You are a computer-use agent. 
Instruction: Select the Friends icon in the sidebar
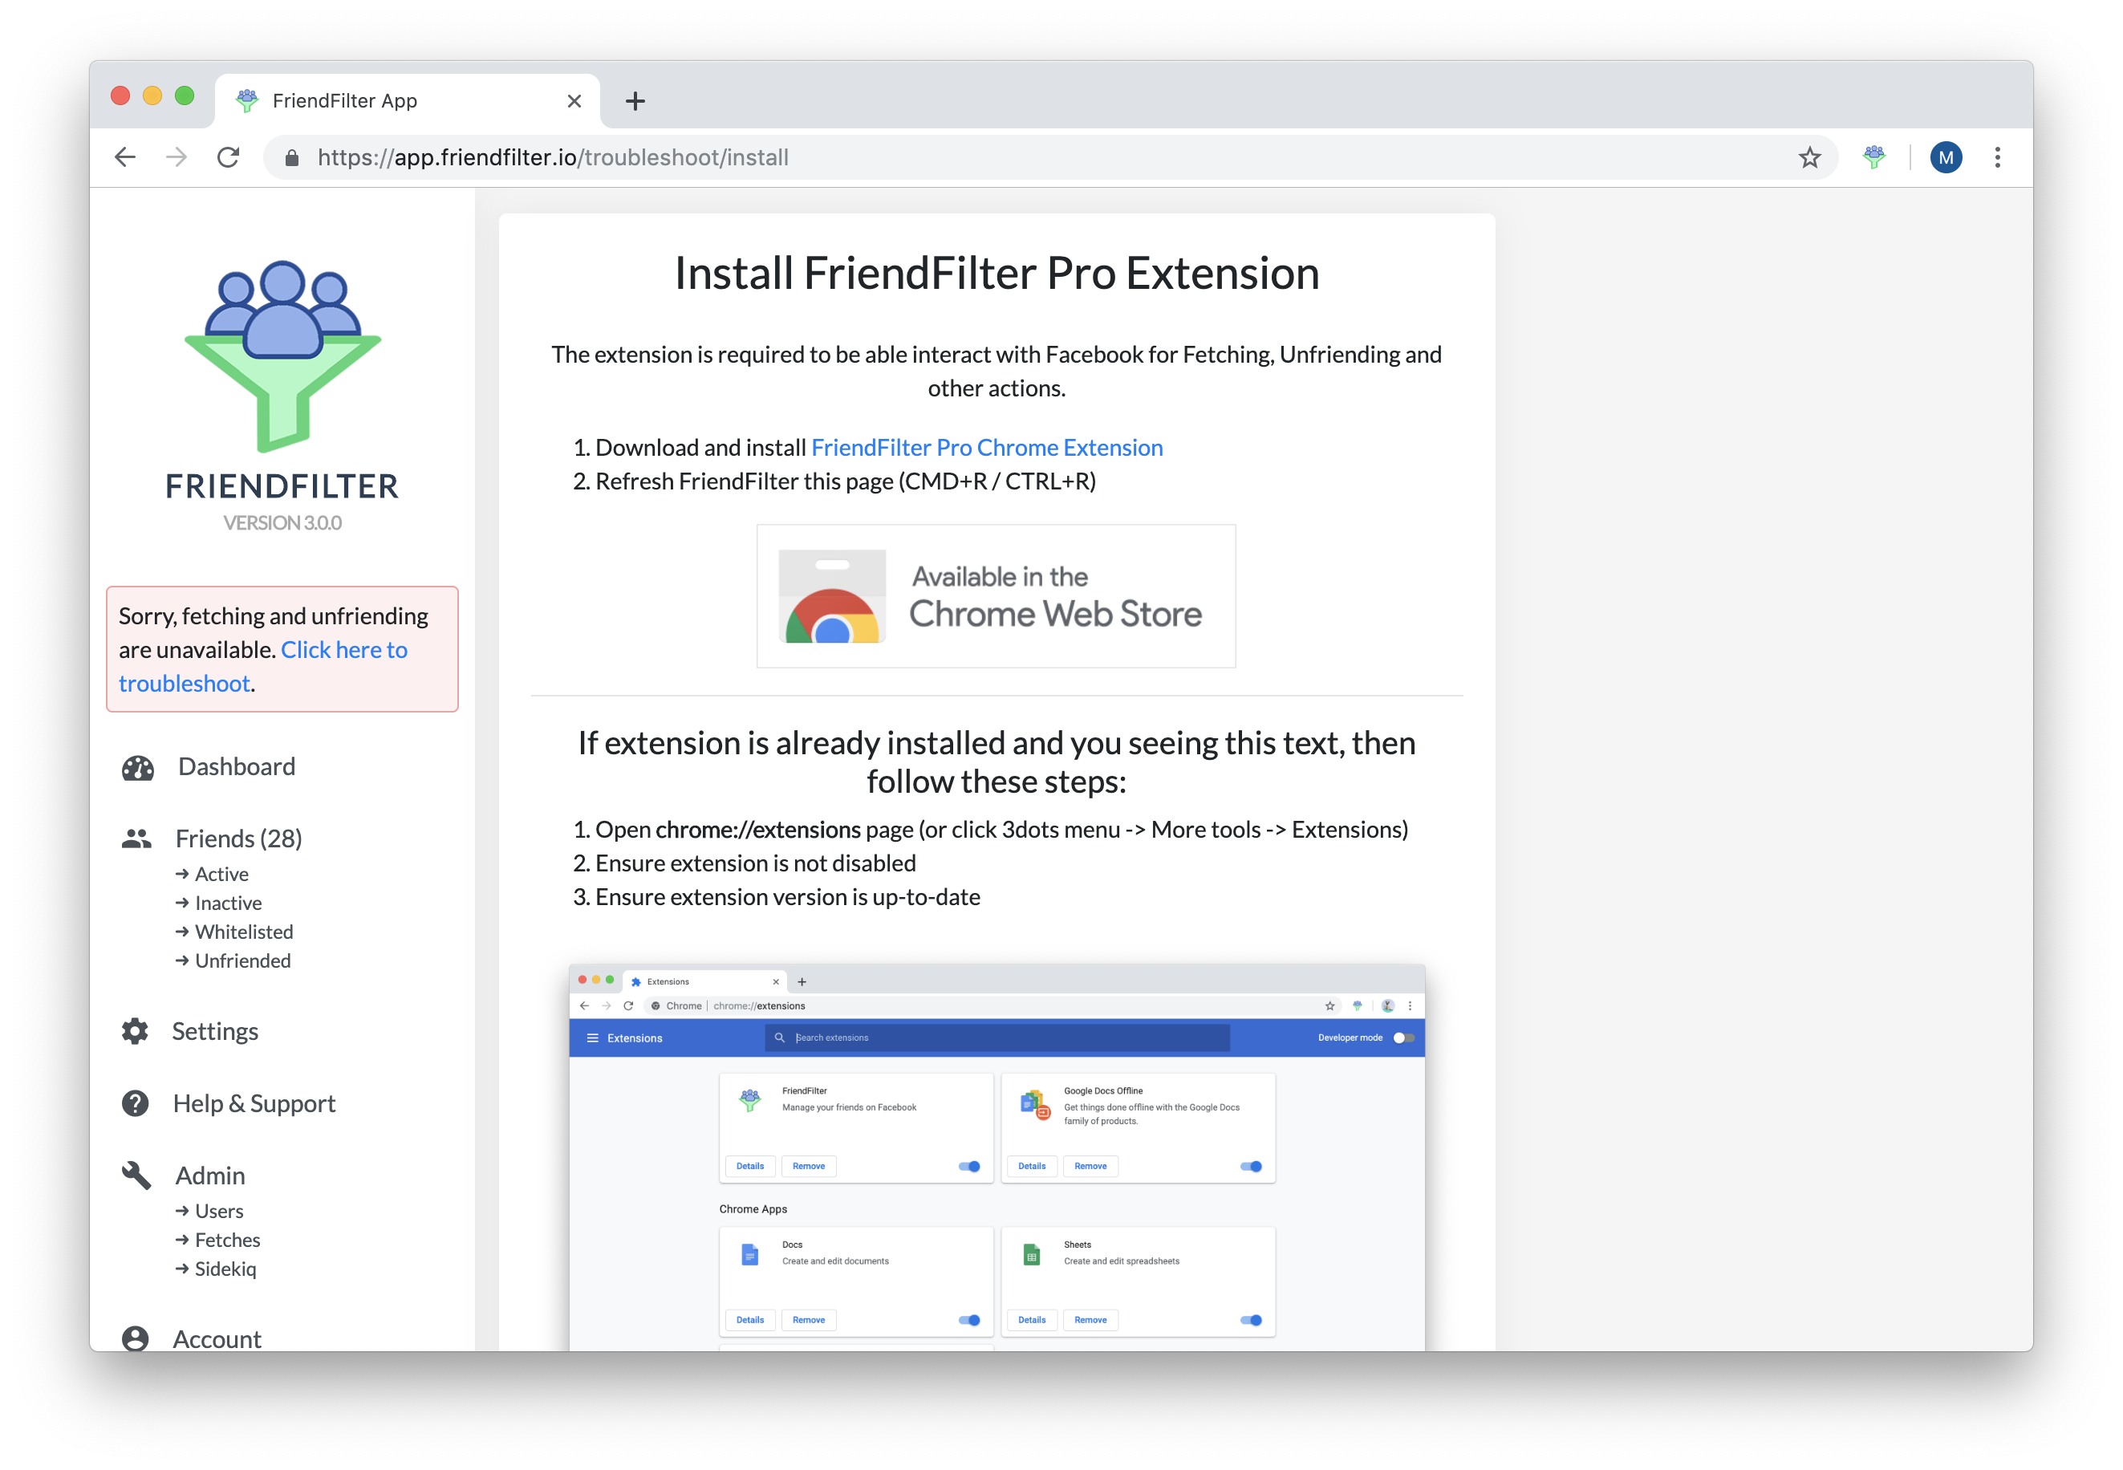pos(136,837)
